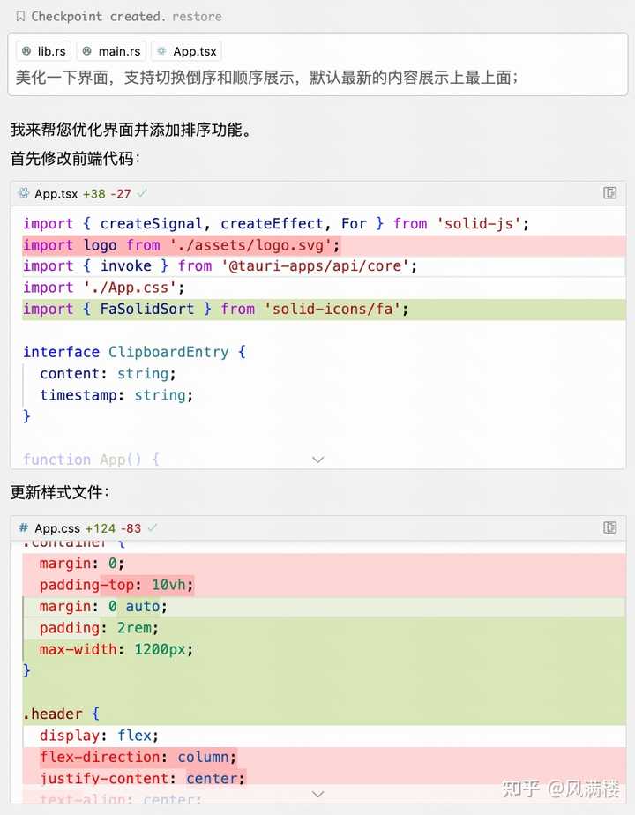Select the App.tsx file chip
The width and height of the screenshot is (635, 815).
(185, 50)
